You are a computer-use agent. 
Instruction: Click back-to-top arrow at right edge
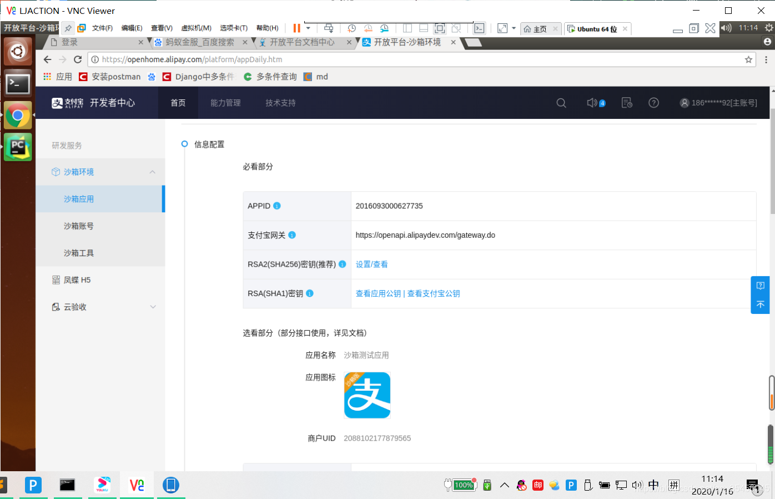(x=761, y=305)
